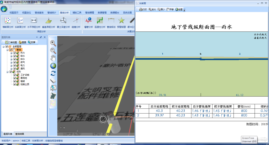Expand the 给水 tree node
269x145 pixels.
(x=11, y=56)
